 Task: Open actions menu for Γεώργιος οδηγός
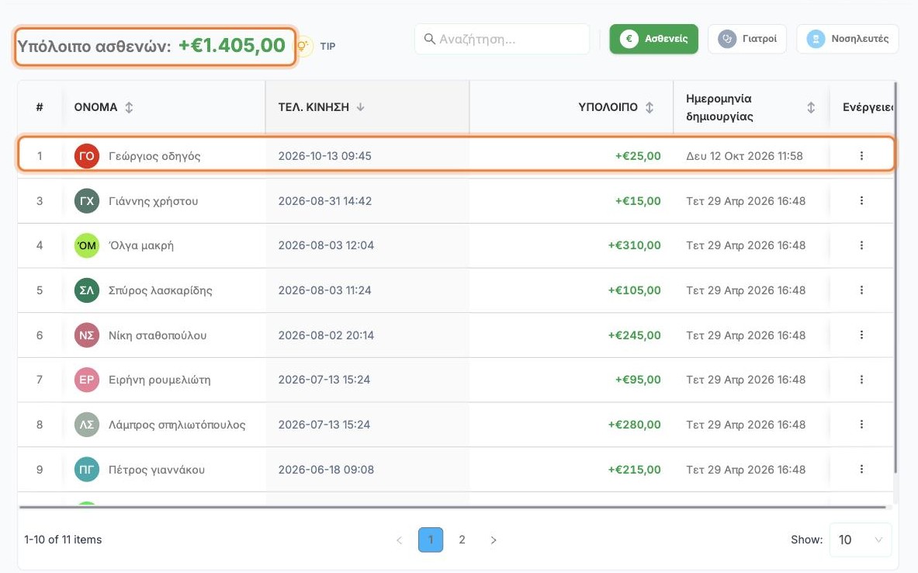861,156
